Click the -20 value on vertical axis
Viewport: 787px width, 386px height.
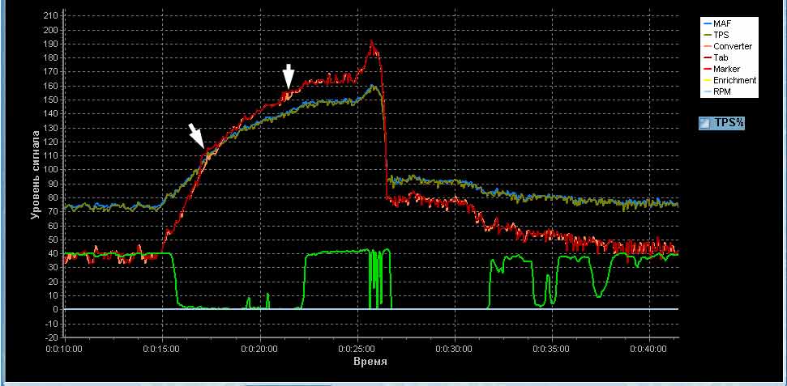pos(53,337)
